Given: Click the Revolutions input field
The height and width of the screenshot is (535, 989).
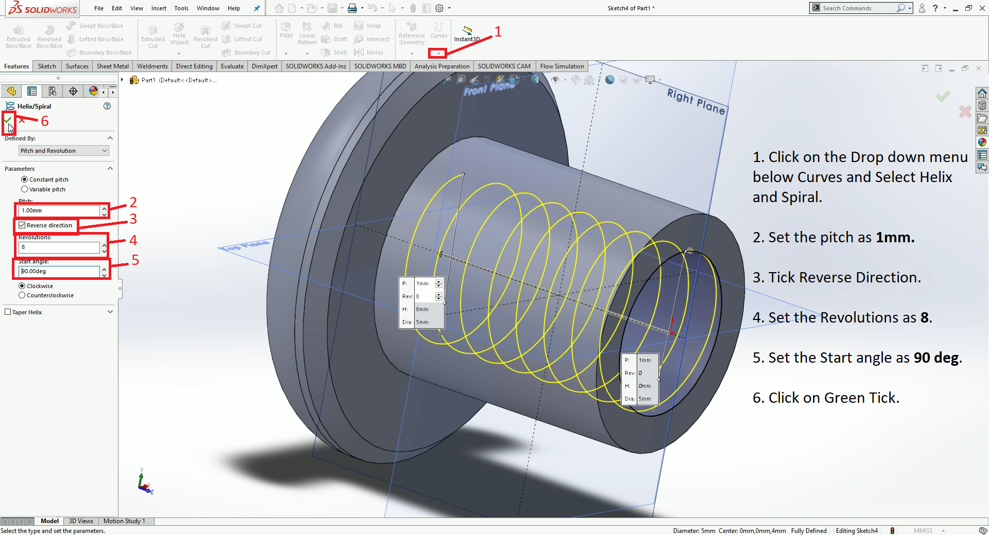Looking at the screenshot, I should pos(59,247).
